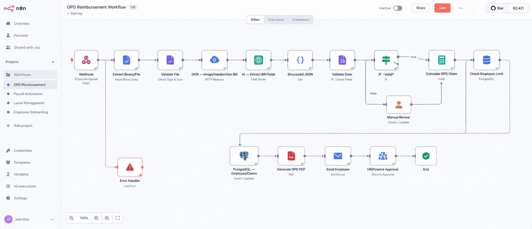Click the n8n logo
The height and width of the screenshot is (229, 532).
click(x=15, y=8)
